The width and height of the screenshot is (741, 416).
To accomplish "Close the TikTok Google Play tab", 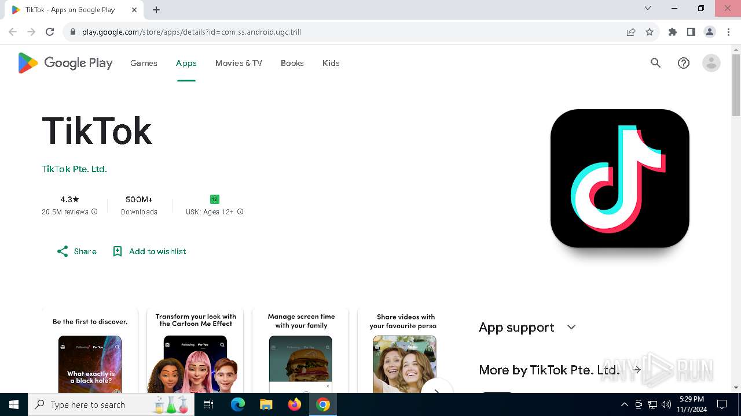I will pyautogui.click(x=134, y=10).
